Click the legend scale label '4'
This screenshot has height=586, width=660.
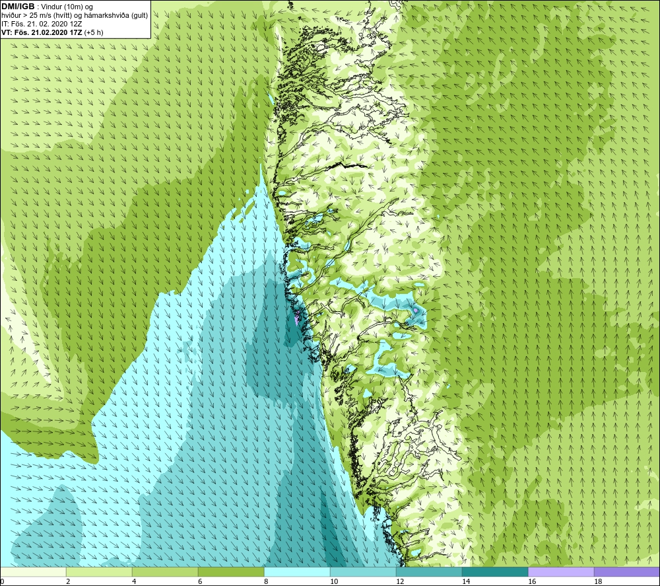pos(134,582)
